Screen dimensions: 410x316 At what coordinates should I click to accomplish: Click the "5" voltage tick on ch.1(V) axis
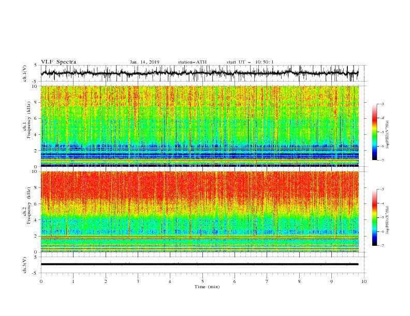tap(37, 66)
